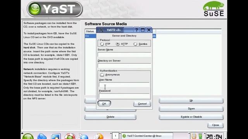Click the SuSE chameleon logo
Image resolution: width=248 pixels, height=139 pixels.
click(x=214, y=8)
